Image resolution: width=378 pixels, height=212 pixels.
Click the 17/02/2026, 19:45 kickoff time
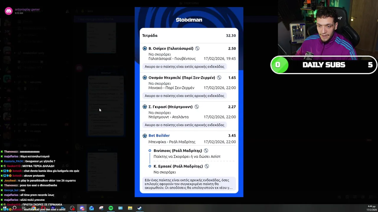tap(220, 59)
